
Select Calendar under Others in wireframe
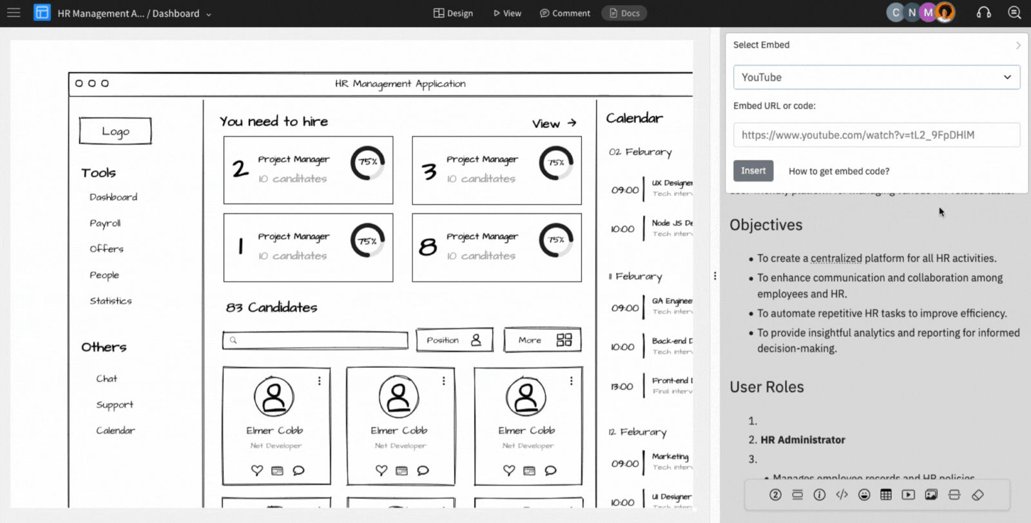coord(116,430)
